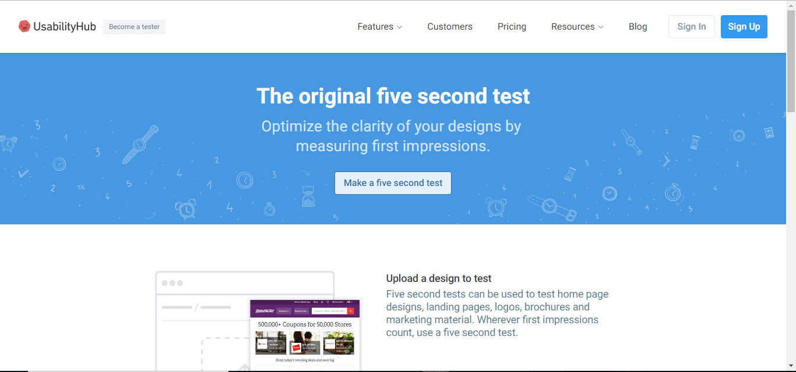
Task: Click the red search icon in the coupon thumbnail
Action: coord(350,311)
